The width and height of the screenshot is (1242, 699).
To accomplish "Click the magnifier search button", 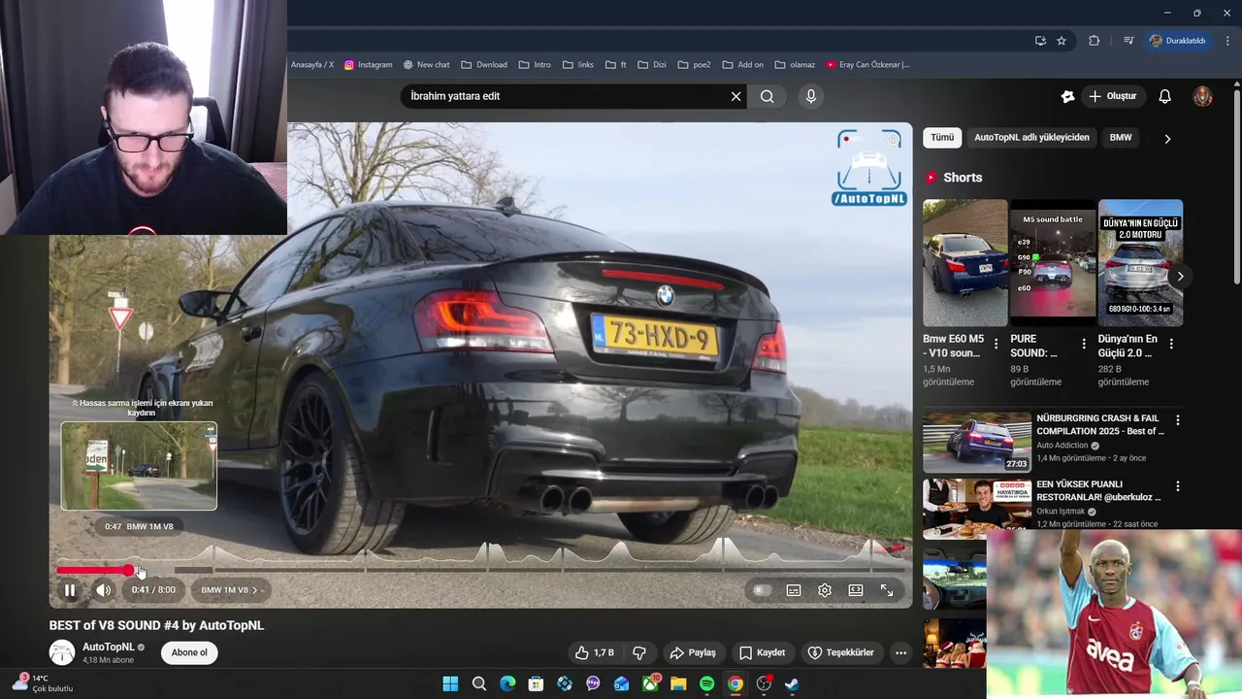I will click(768, 96).
